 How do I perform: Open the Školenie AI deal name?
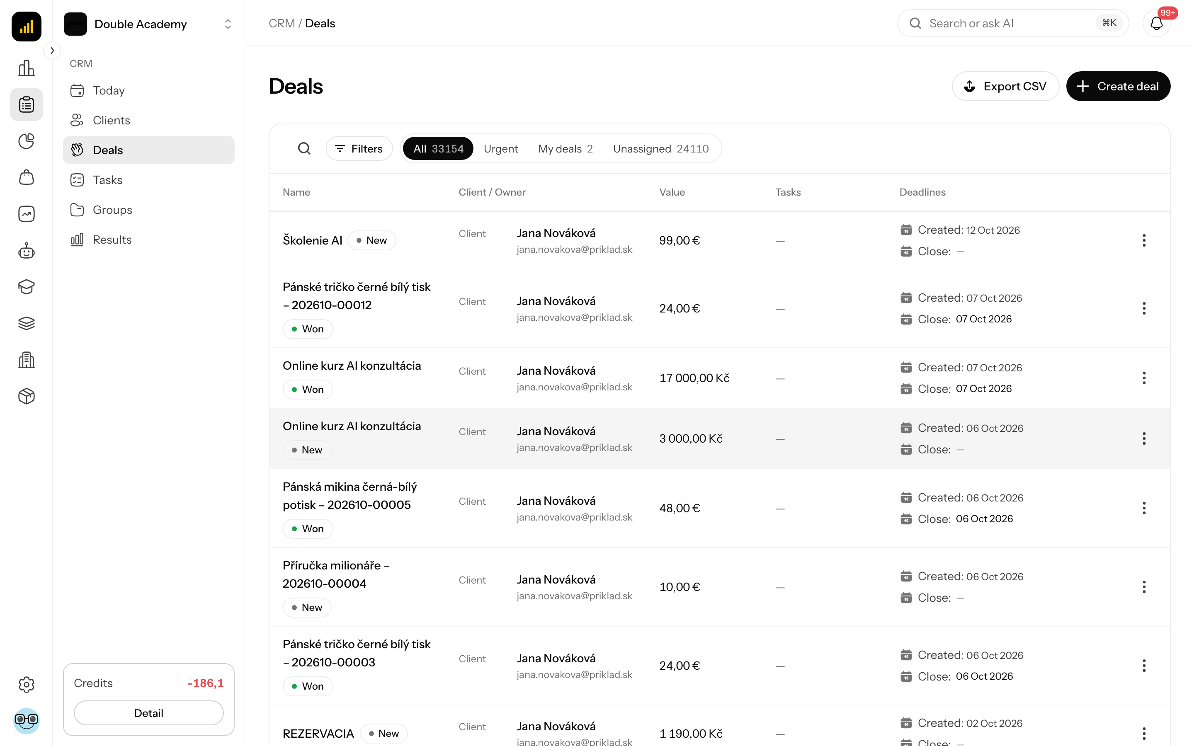(x=312, y=240)
